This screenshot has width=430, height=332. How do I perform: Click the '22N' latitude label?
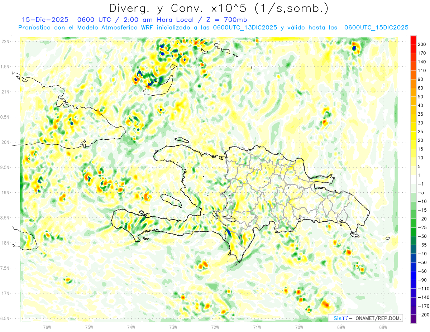click(6, 42)
